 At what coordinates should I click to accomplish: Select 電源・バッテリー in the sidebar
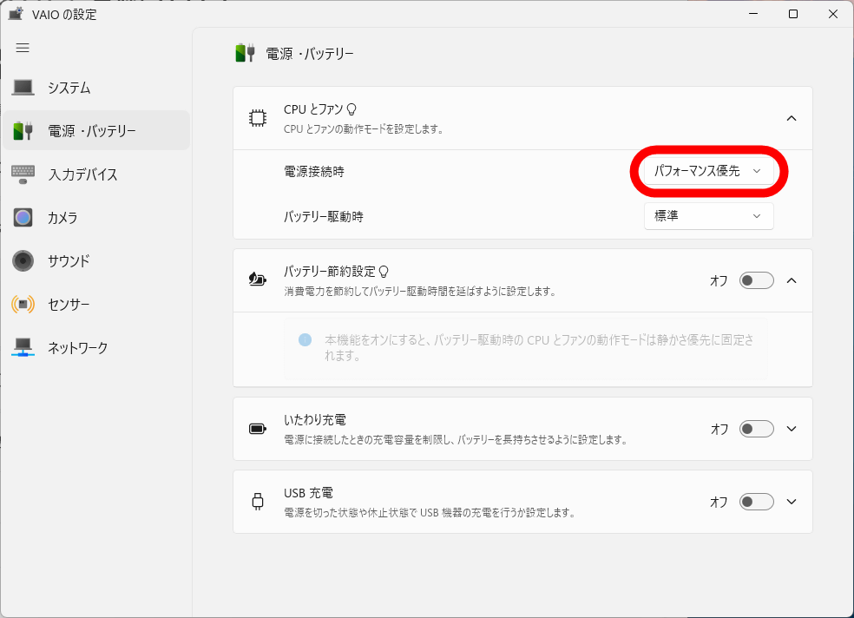click(x=95, y=131)
